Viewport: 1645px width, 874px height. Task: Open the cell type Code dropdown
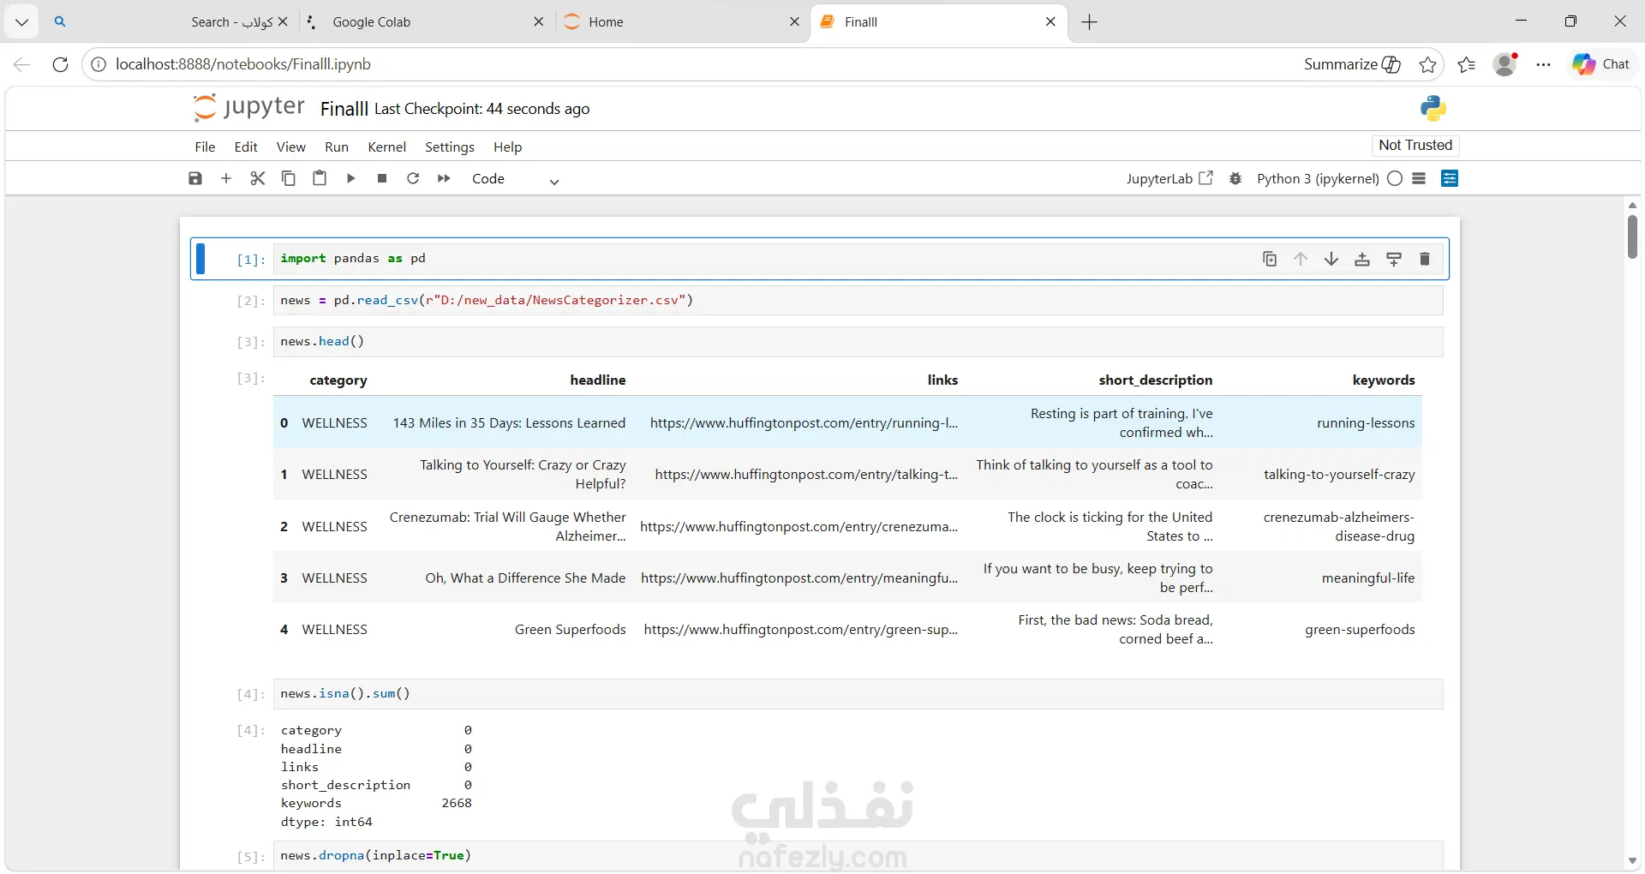pos(515,179)
